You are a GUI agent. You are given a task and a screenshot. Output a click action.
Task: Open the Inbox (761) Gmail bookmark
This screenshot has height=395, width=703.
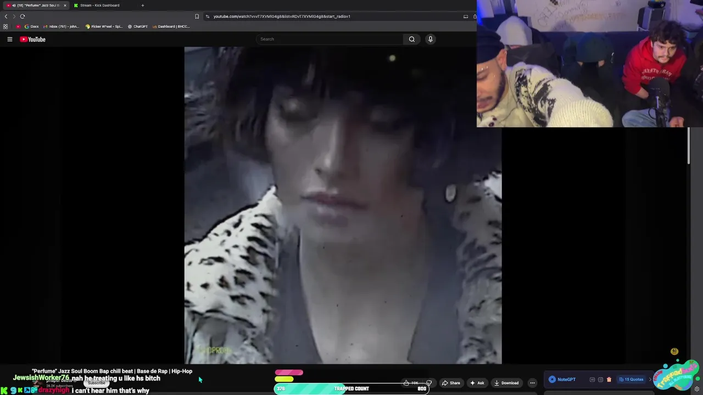coord(61,26)
